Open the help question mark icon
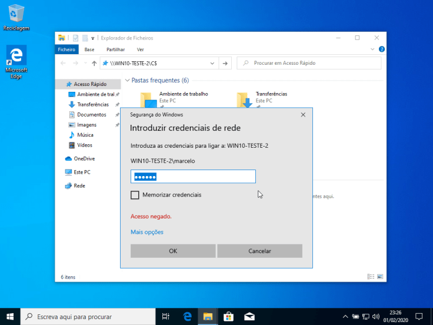This screenshot has width=433, height=325. pyautogui.click(x=382, y=49)
